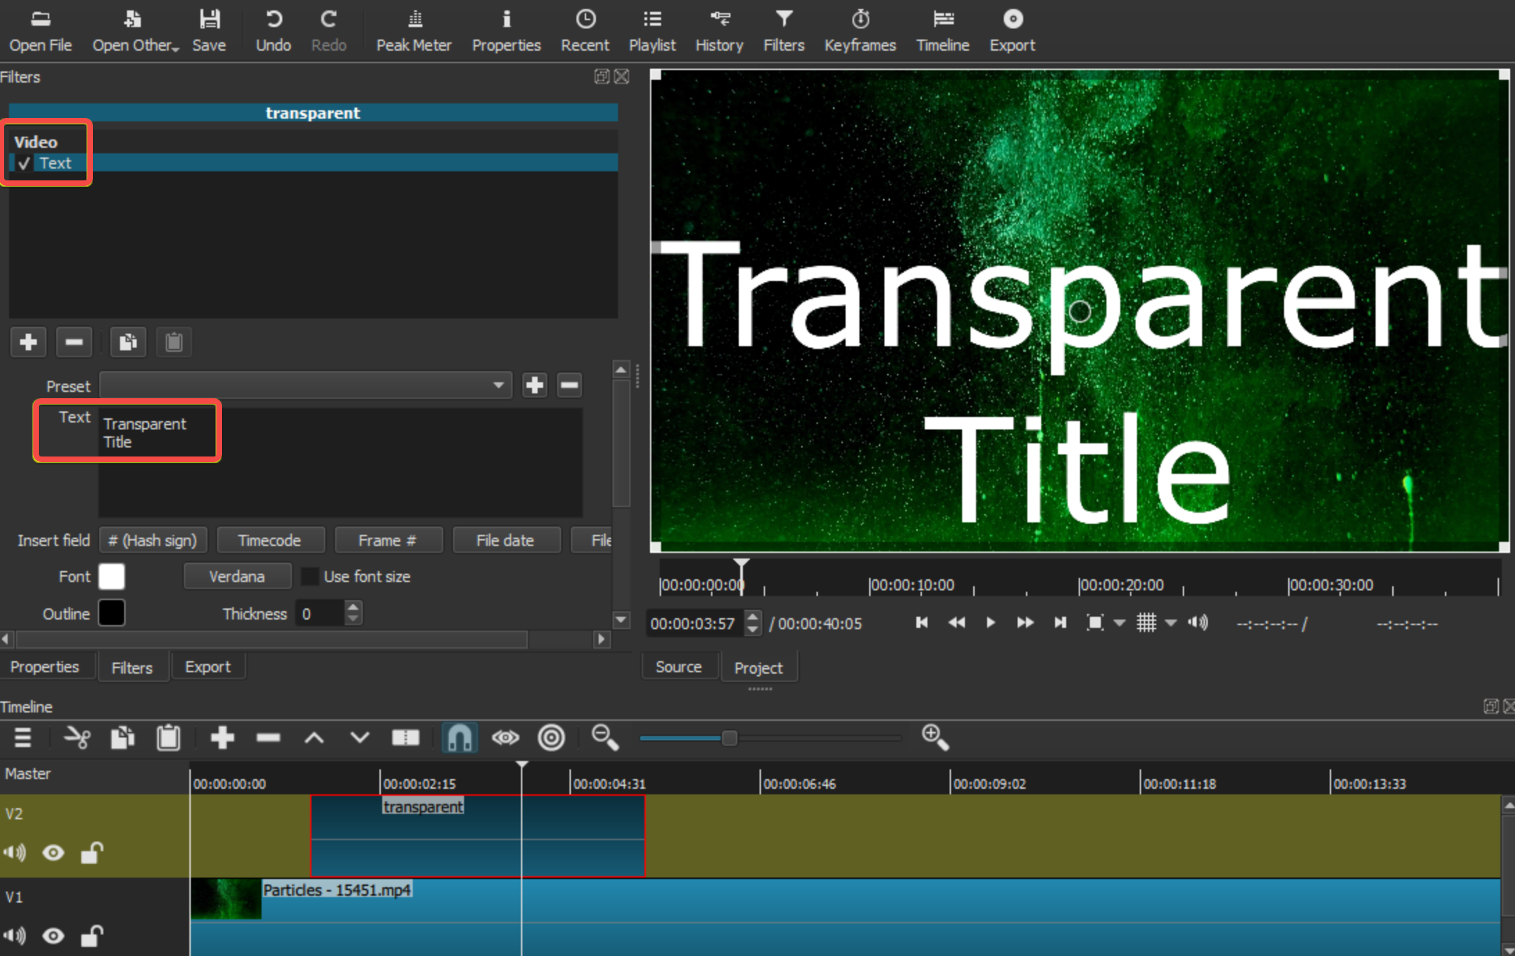This screenshot has width=1515, height=956.
Task: Copy filters to clipboard
Action: 128,342
